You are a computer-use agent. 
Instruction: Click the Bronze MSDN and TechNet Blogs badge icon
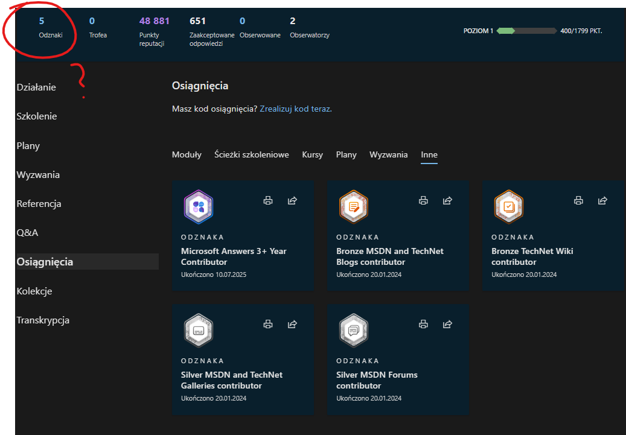coord(354,207)
